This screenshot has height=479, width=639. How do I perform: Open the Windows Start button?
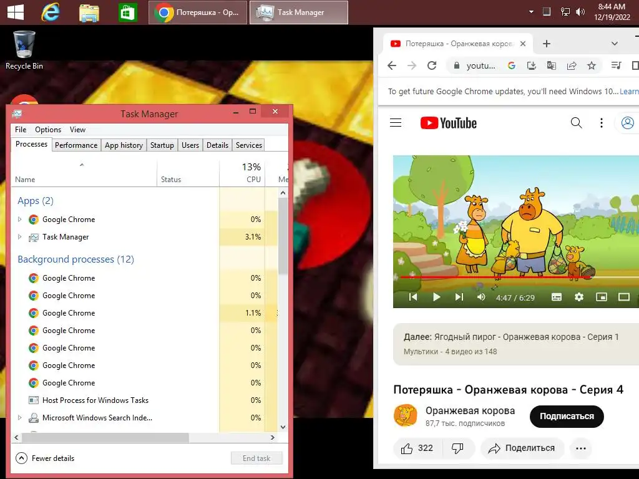pyautogui.click(x=16, y=12)
